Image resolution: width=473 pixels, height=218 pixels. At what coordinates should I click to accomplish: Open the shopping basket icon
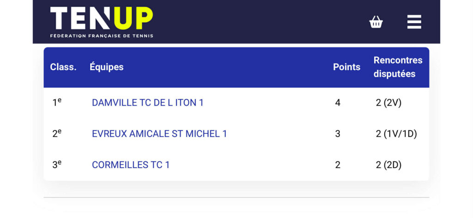click(x=376, y=22)
